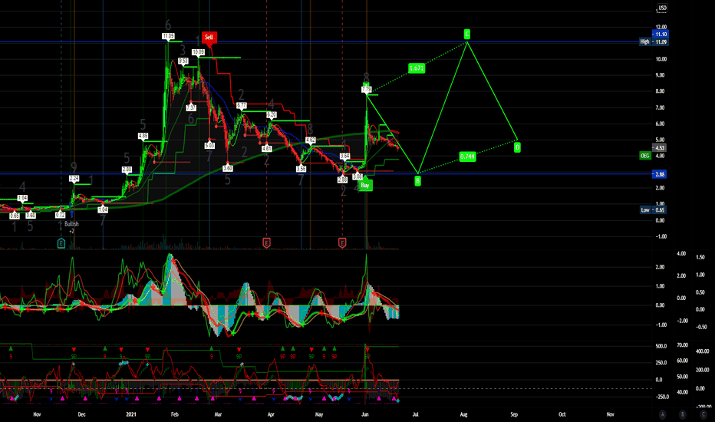Click the 0.744 ratio label
Viewport: 715px width, 422px height.
click(x=467, y=157)
